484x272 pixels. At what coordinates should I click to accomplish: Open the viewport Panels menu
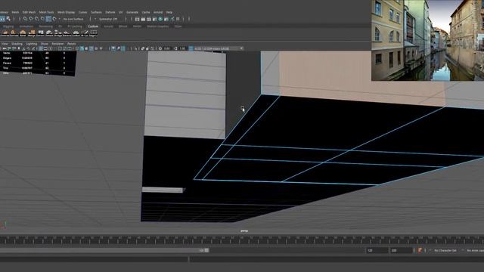[x=72, y=44]
